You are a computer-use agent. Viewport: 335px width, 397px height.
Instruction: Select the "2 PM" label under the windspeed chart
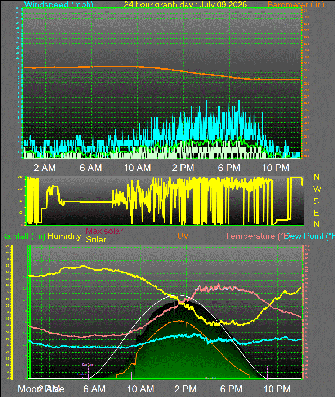tap(183, 168)
